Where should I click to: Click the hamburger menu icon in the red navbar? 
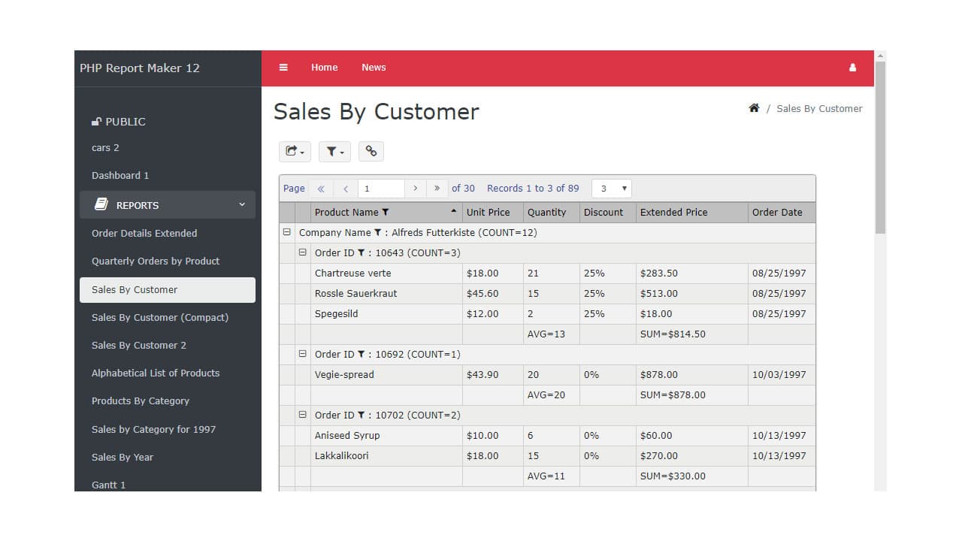click(x=283, y=67)
